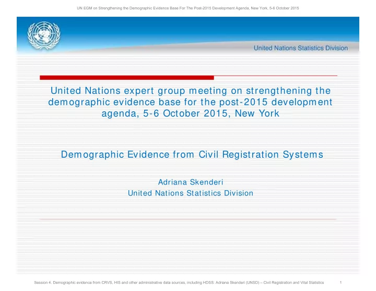The width and height of the screenshot is (376, 291).
Task: Click the title 'United Nations expert group meeting on strengthening'
Action: pos(191,91)
